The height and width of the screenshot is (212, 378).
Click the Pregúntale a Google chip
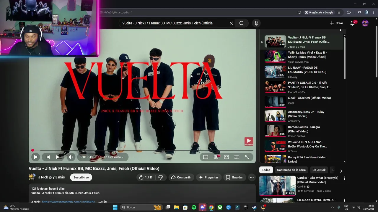[319, 12]
